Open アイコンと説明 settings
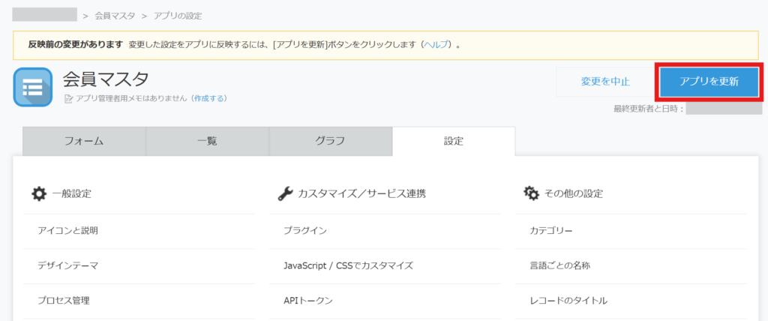This screenshot has width=768, height=321. (68, 230)
